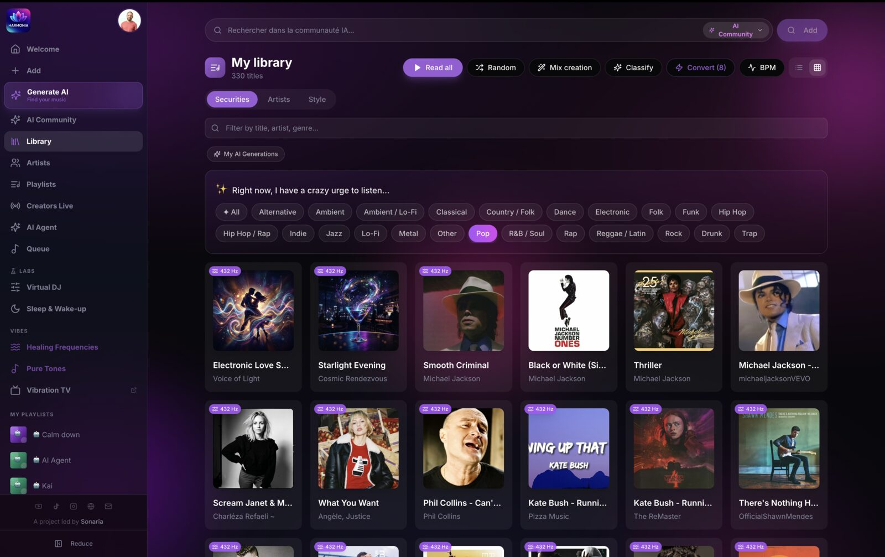The height and width of the screenshot is (557, 885).
Task: Open Healing Frequencies vibes
Action: [x=73, y=347]
